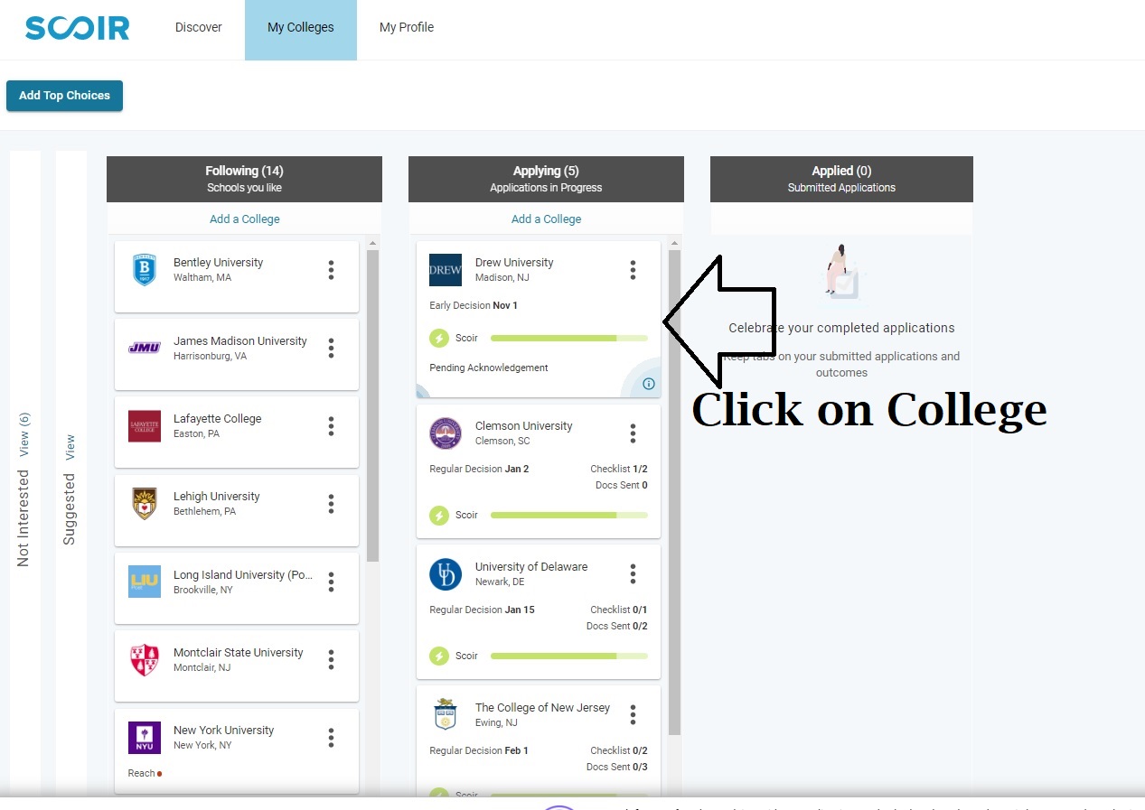Image resolution: width=1145 pixels, height=810 pixels.
Task: Open the James Madison University options menu
Action: [331, 348]
